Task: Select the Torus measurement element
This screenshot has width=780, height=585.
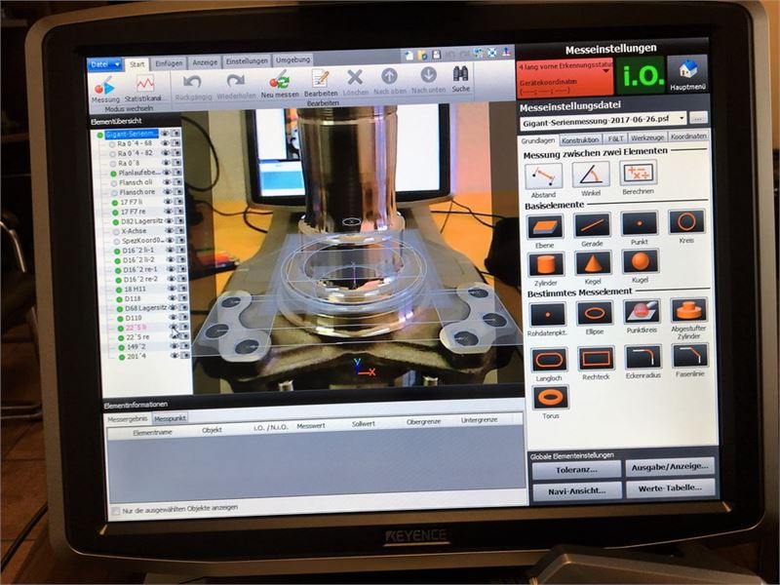Action: [x=551, y=395]
